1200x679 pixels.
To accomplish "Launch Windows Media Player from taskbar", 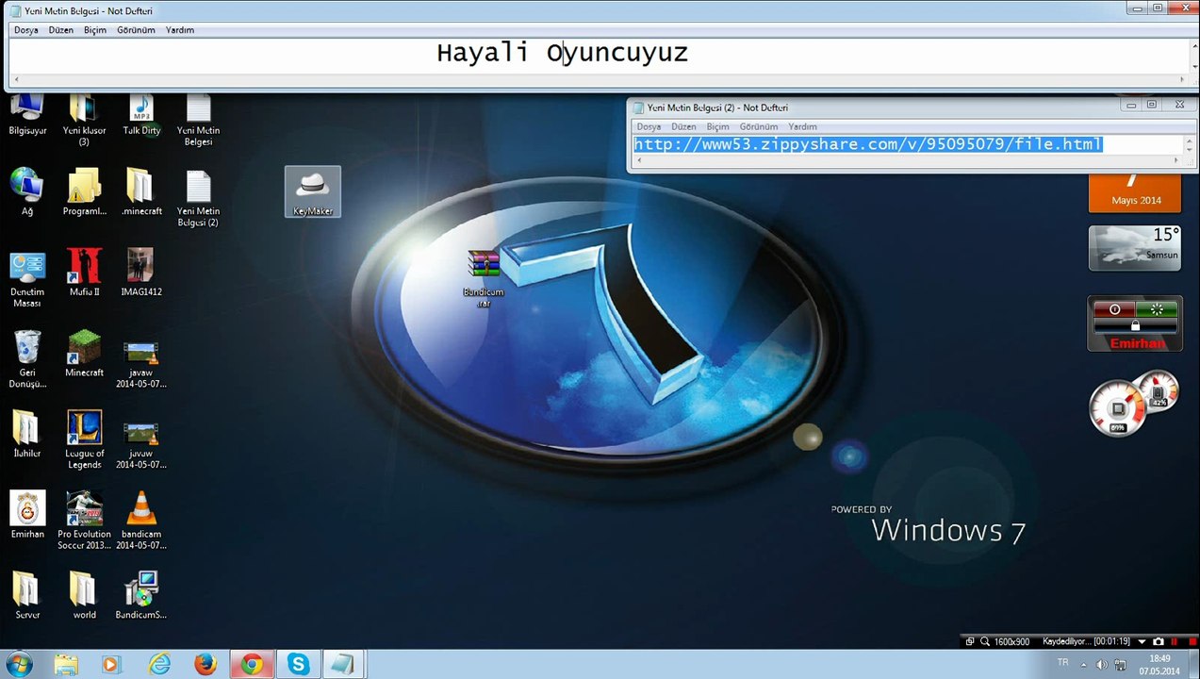I will click(x=111, y=664).
